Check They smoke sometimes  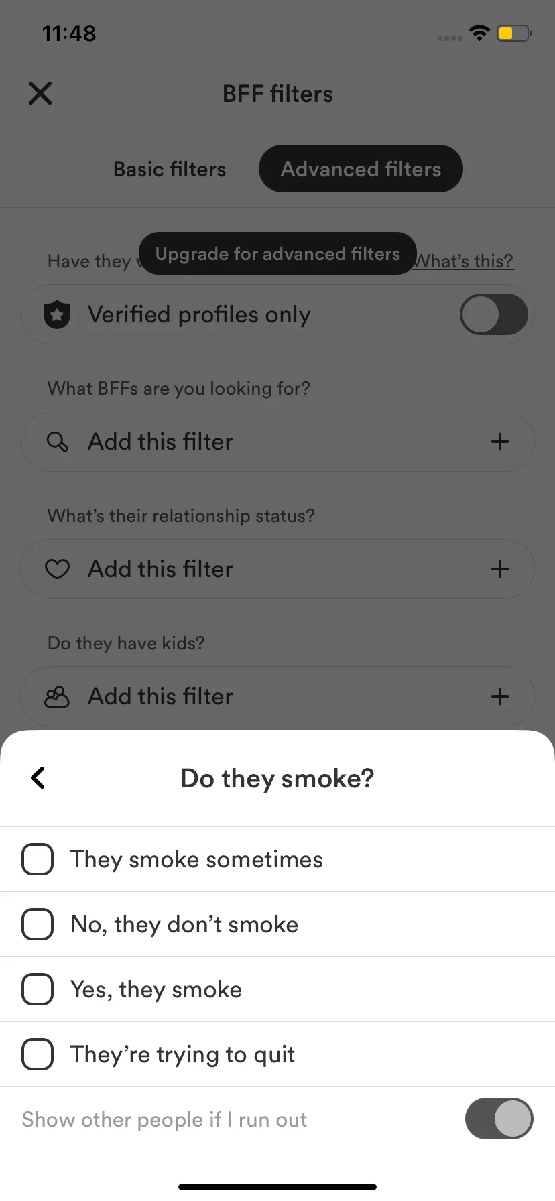38,859
